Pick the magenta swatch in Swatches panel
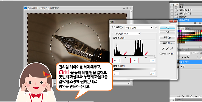Image resolution: width=202 pixels, height=102 pixels. pyautogui.click(x=181, y=31)
